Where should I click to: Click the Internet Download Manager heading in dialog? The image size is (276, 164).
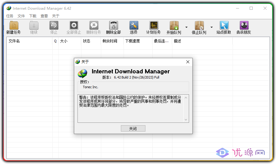131,71
